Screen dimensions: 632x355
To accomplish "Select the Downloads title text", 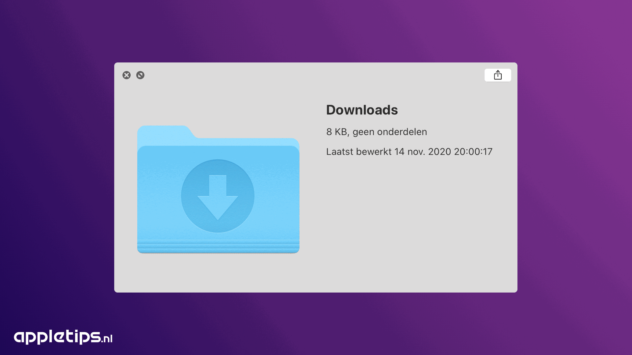I will (362, 110).
